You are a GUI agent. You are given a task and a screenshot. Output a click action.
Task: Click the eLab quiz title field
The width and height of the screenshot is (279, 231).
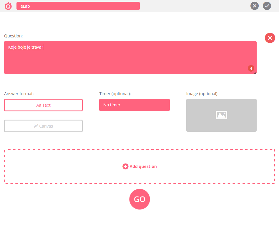78,6
